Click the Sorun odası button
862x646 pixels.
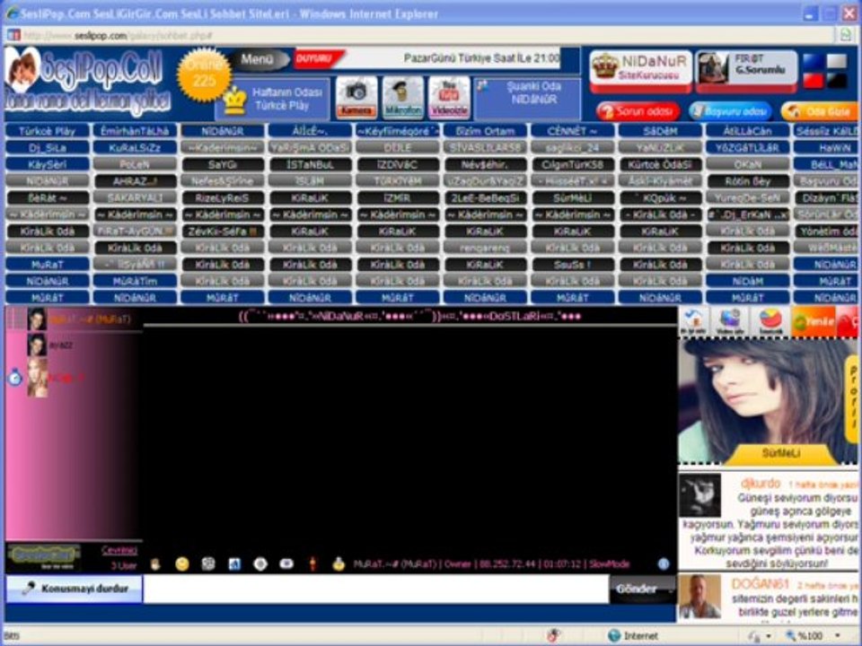pos(638,111)
